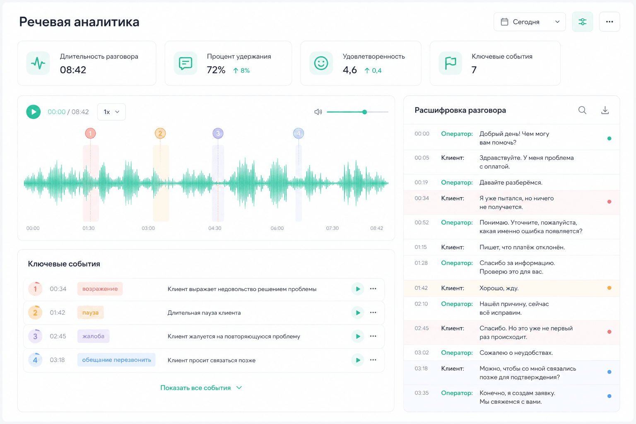Expand 'Показать все события' list
Screen dimensions: 636x424
coord(201,388)
